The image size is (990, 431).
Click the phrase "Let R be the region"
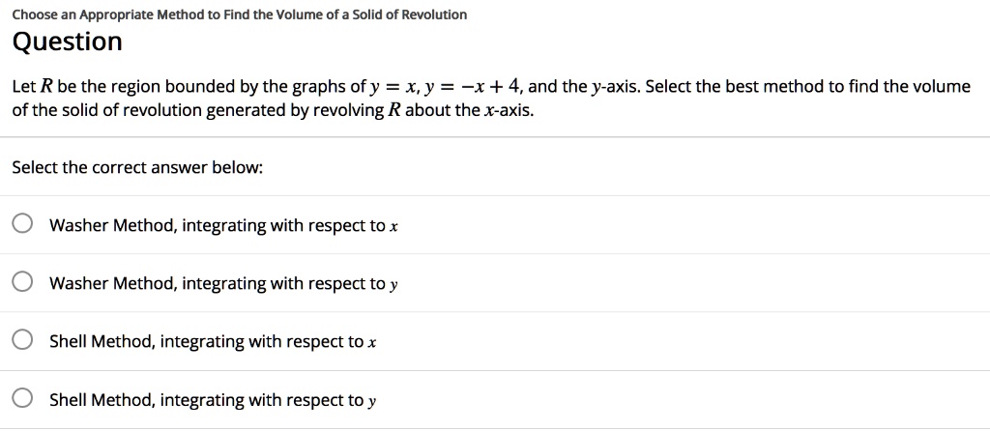88,87
